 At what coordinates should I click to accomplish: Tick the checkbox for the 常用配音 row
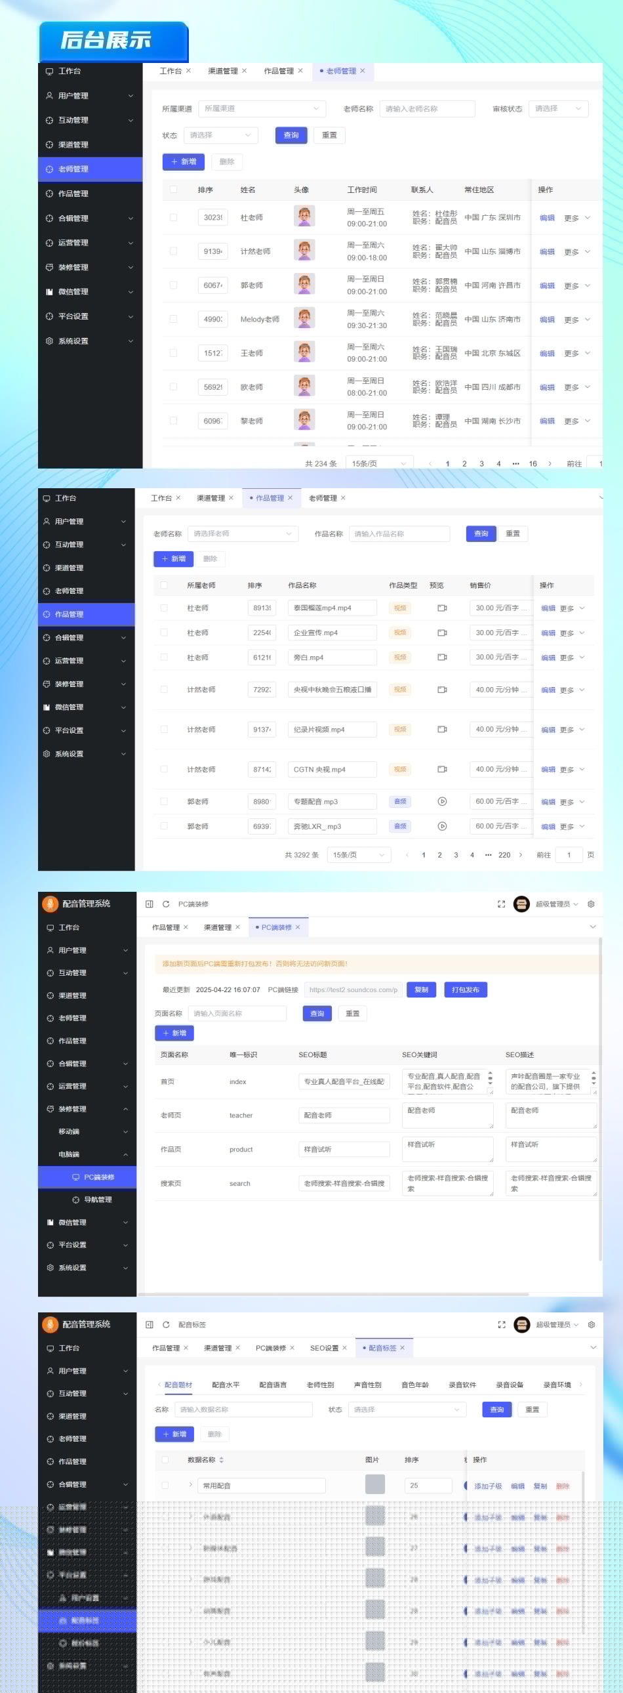point(165,1486)
